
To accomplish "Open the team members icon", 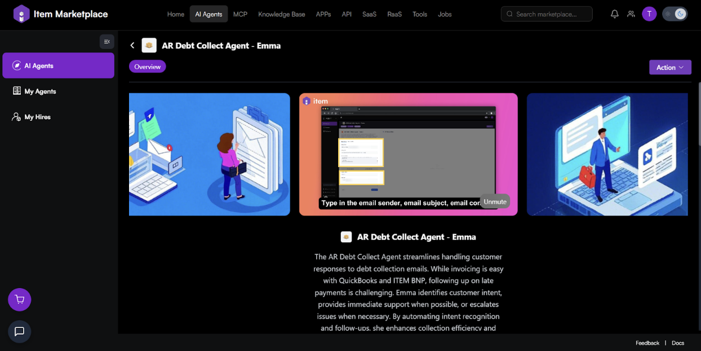I will click(631, 14).
